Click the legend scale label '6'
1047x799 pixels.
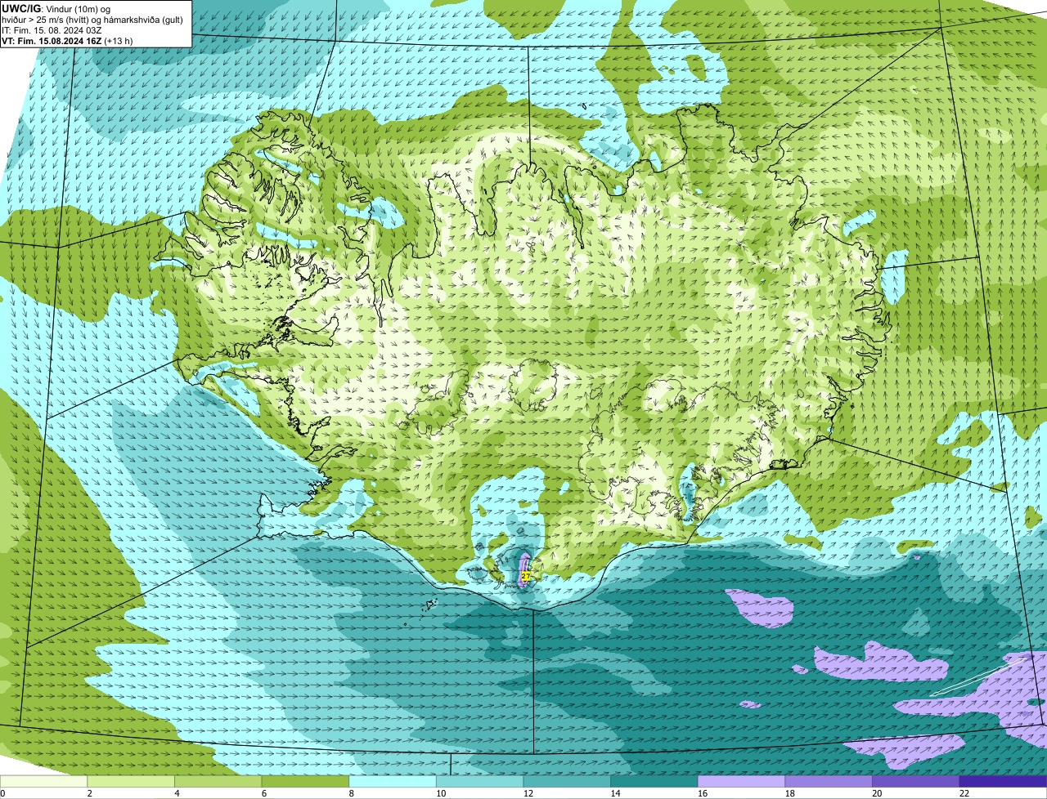(264, 793)
